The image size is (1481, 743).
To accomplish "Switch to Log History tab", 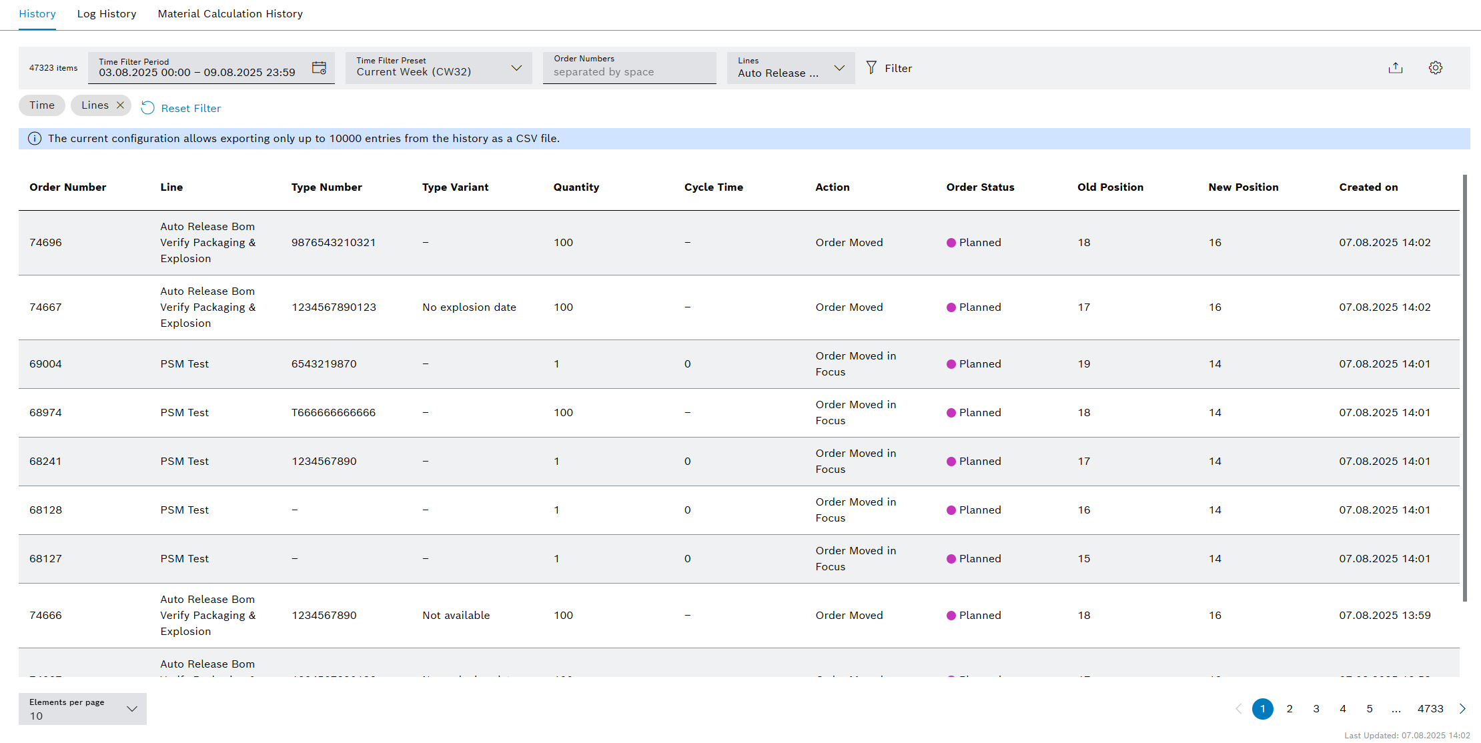I will coord(107,14).
